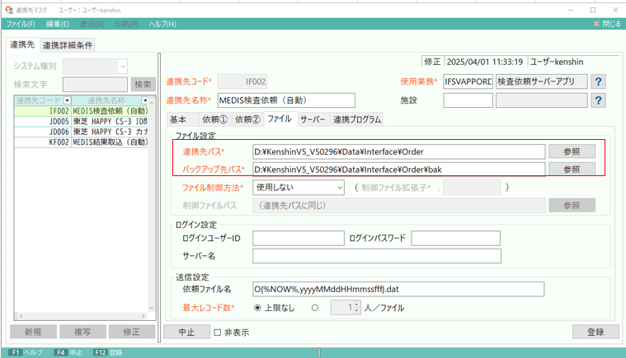The image size is (626, 358).
Task: Click the help icon beside 施設 field
Action: 600,100
